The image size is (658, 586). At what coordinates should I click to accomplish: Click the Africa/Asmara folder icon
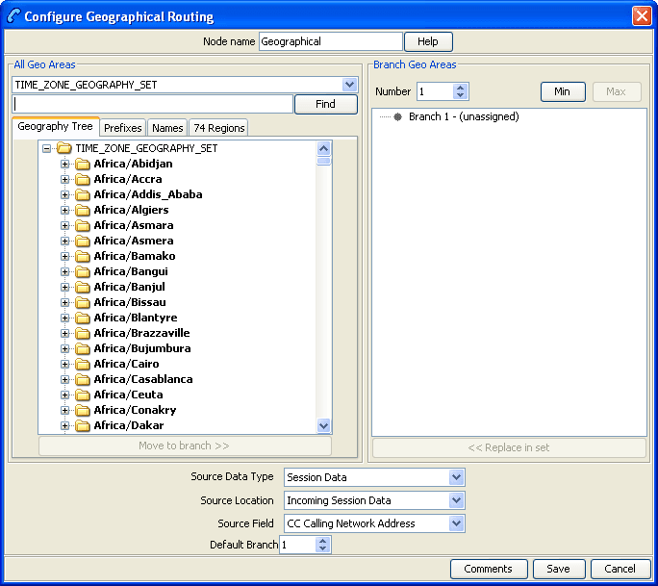[x=83, y=225]
